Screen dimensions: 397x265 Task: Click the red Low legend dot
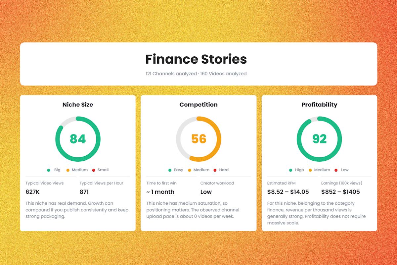(x=336, y=170)
